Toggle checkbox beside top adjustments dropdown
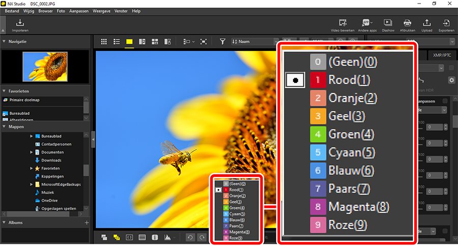Screen dimensions: 458x246 click(451, 68)
